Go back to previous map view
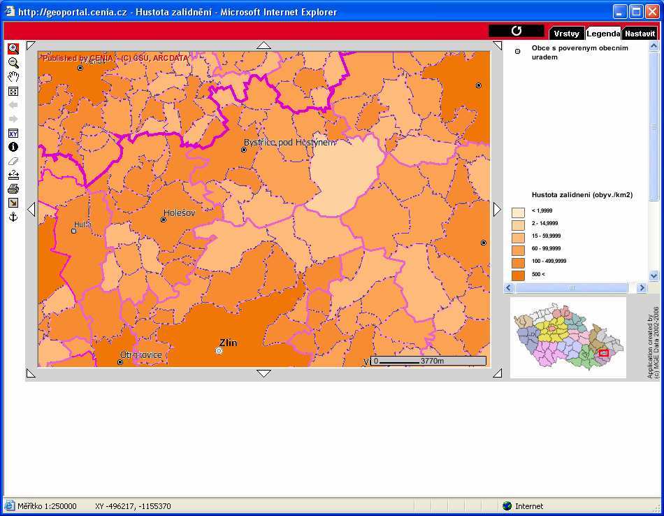The width and height of the screenshot is (664, 516). (13, 105)
